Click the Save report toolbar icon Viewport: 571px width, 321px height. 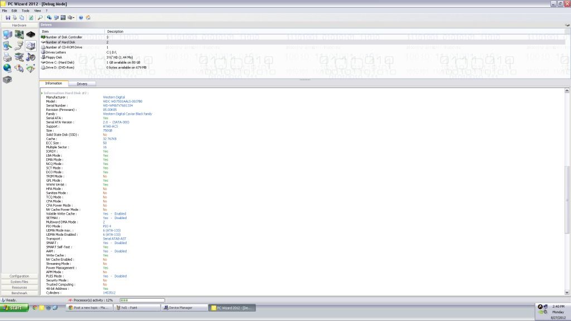coord(8,17)
